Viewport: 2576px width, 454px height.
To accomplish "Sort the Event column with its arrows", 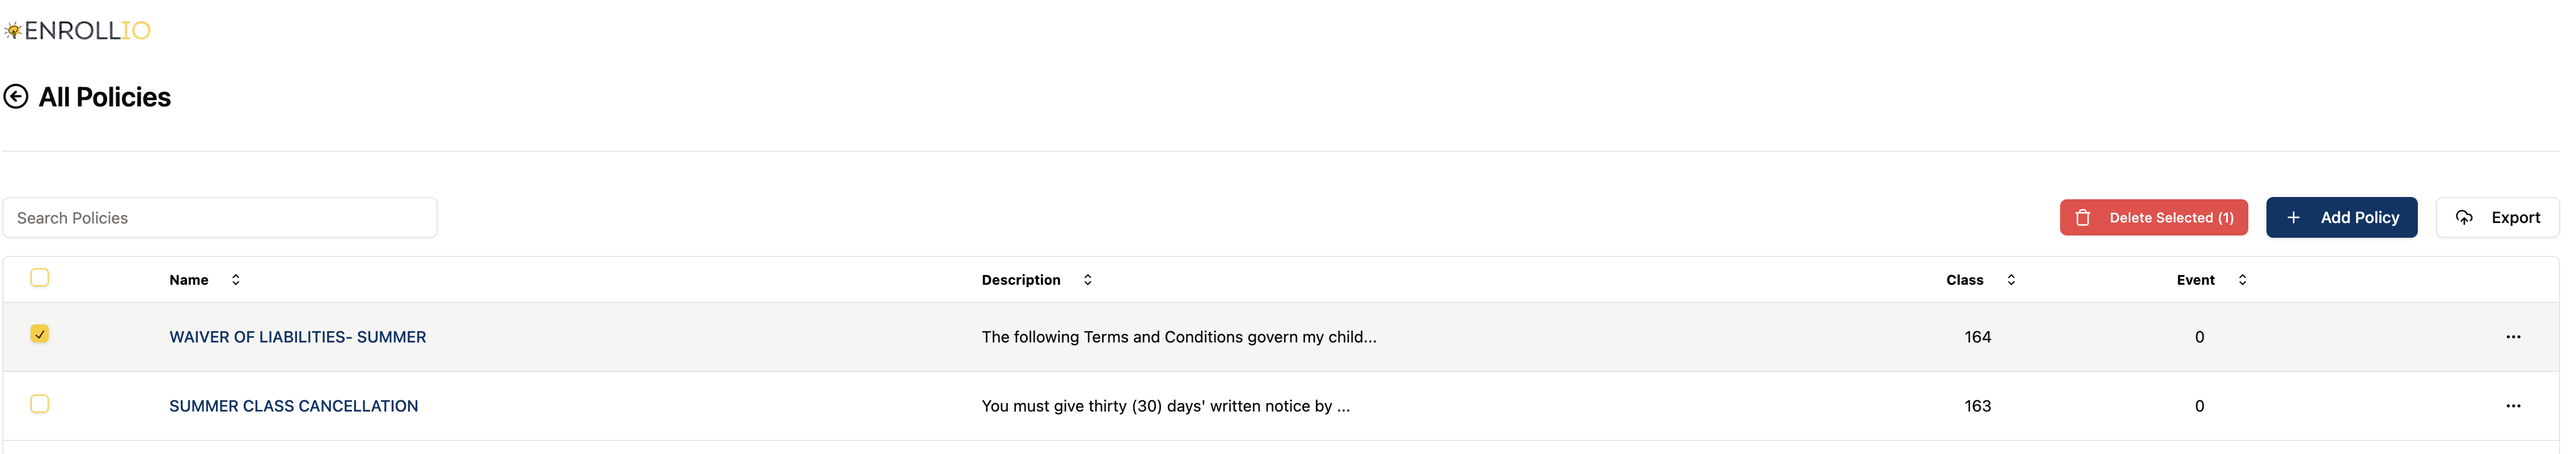I will click(x=2243, y=280).
